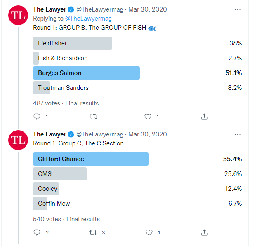Open Mar 30, 2020 timestamp of Group C tweet
This screenshot has width=257, height=246.
[x=148, y=134]
